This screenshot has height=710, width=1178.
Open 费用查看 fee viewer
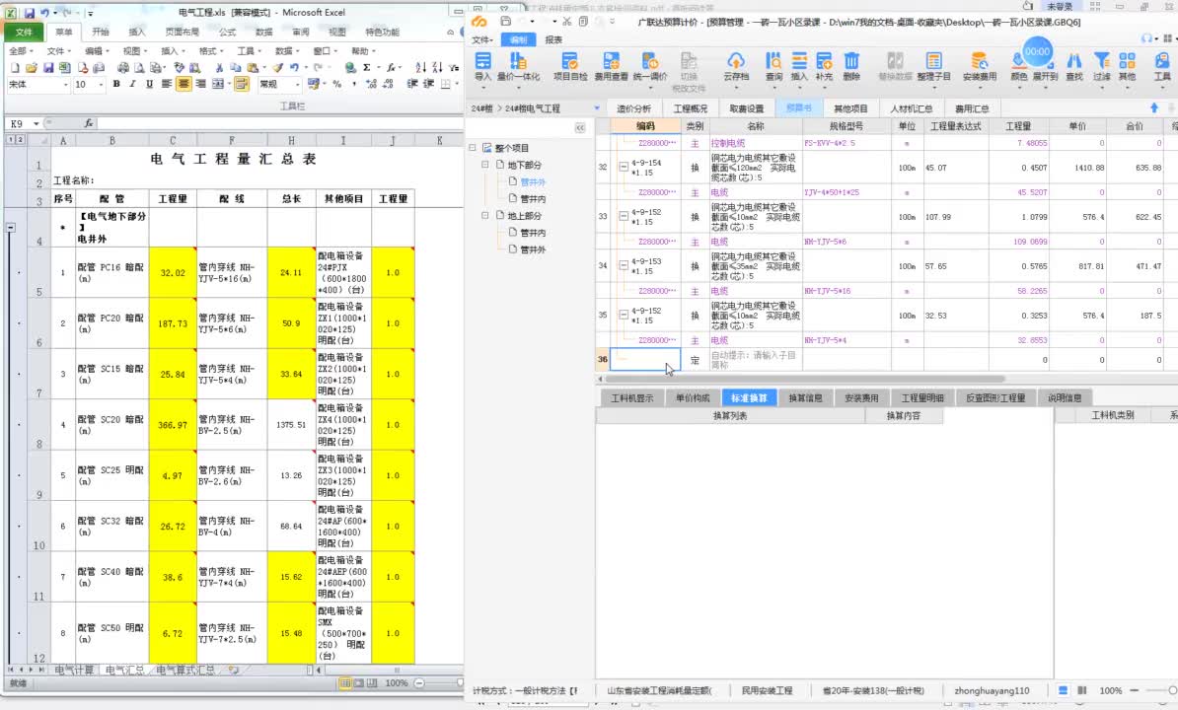pyautogui.click(x=611, y=61)
